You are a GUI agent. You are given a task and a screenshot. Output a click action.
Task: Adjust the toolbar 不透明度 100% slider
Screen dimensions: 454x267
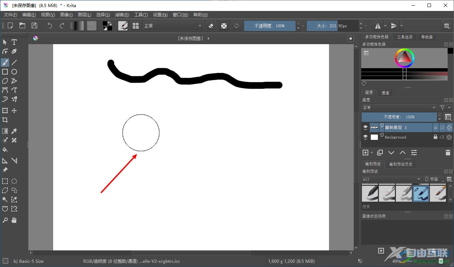click(x=269, y=26)
